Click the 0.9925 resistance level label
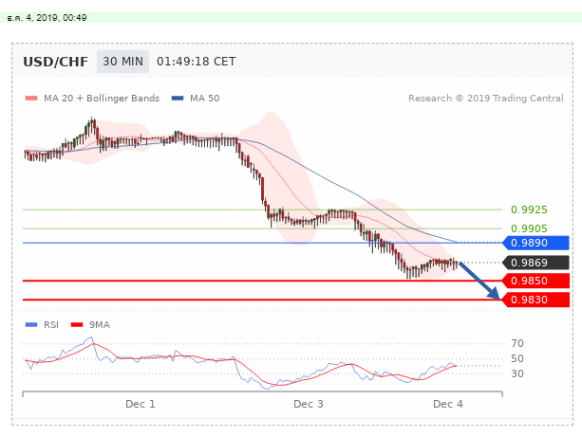Viewport: 582px width, 437px height. click(x=529, y=209)
